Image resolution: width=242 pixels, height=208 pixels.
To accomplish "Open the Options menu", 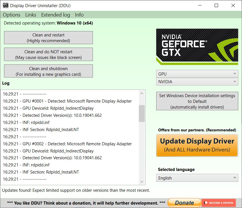I will coord(11,15).
